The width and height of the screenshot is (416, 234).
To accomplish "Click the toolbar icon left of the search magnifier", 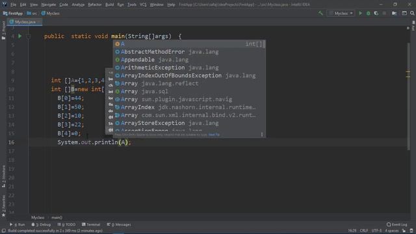I will click(404, 13).
